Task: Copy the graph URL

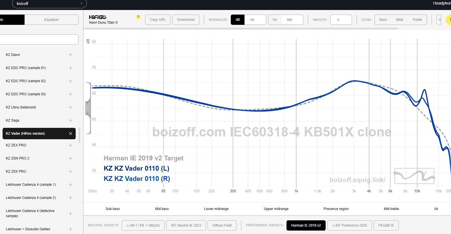Action: click(x=158, y=20)
